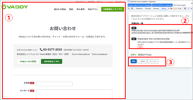Click the VAddy logo

(x=15, y=7)
